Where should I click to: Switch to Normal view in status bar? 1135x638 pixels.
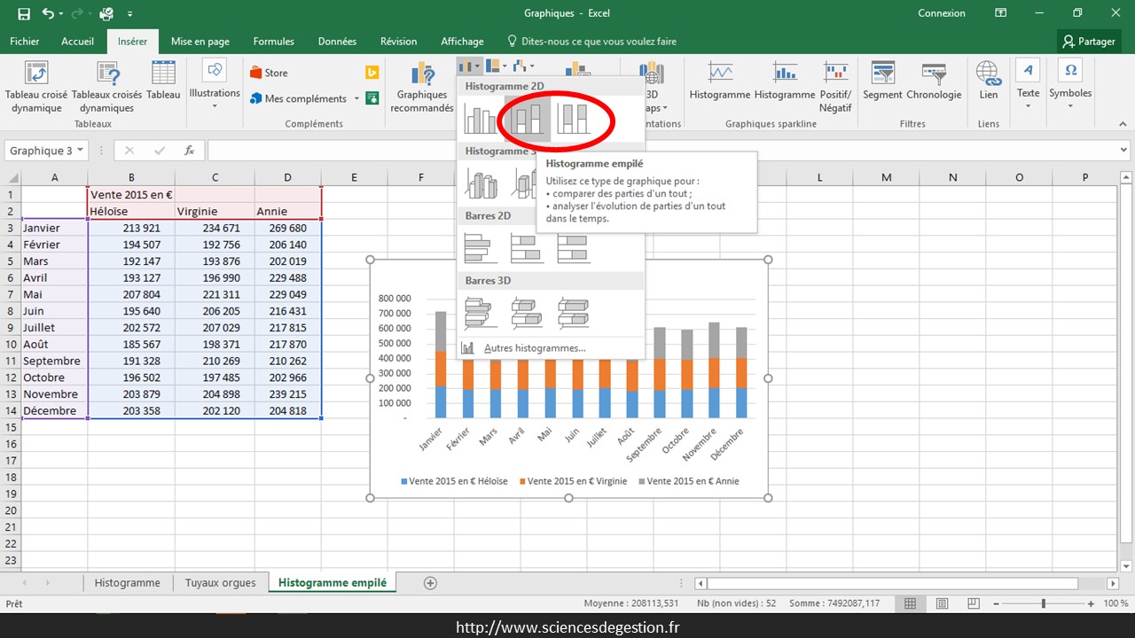(x=910, y=603)
